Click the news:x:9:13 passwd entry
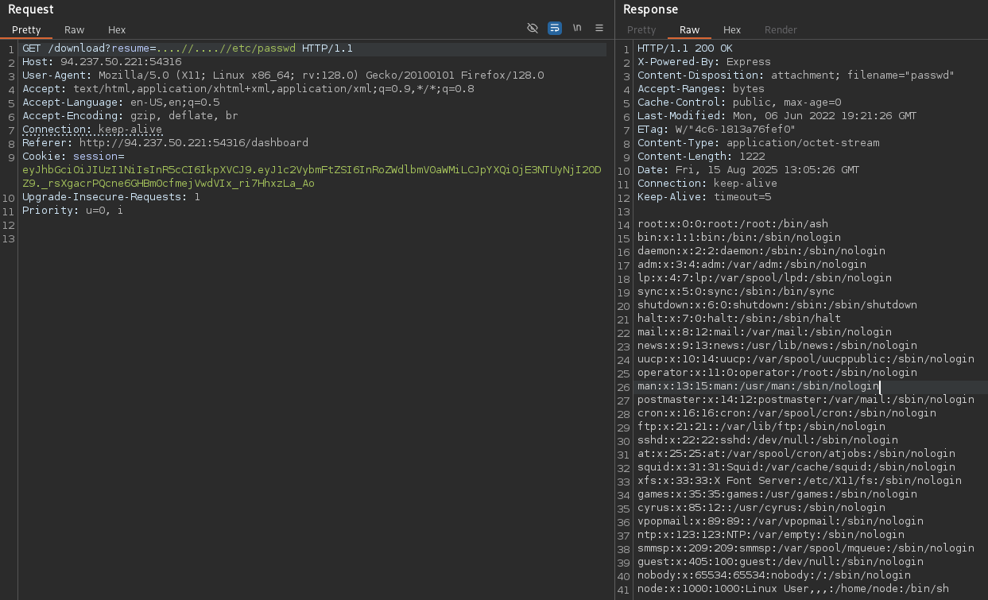Image resolution: width=988 pixels, height=600 pixels. 777,346
